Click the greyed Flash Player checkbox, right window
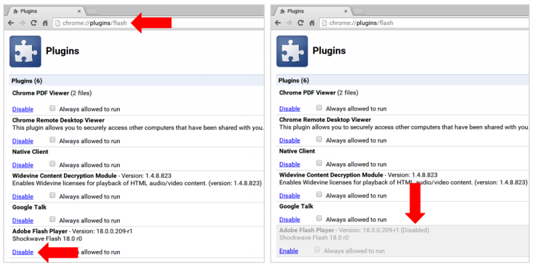 pyautogui.click(x=317, y=250)
